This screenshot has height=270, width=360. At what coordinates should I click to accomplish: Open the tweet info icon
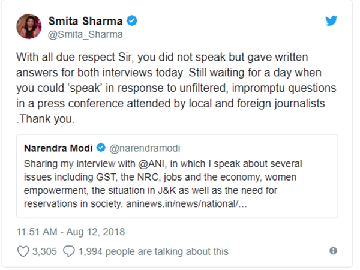pos(333,251)
